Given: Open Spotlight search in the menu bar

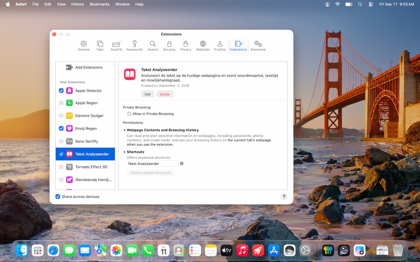Looking at the screenshot, I should [360, 4].
